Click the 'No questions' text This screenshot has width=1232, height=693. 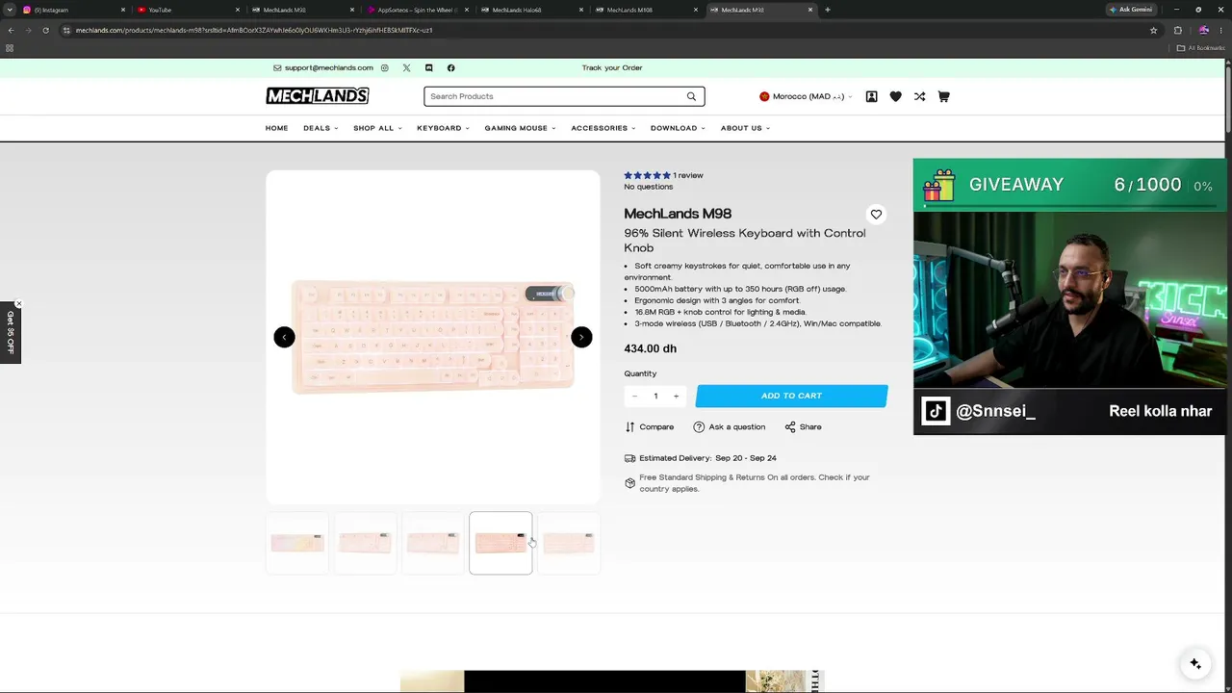649,187
